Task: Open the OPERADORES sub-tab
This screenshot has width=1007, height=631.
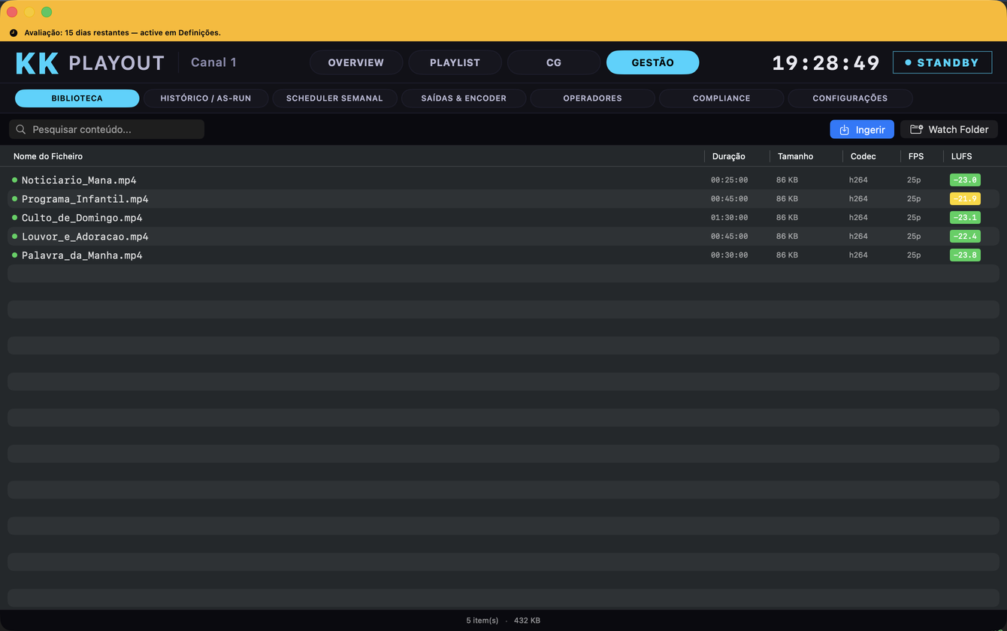Action: 592,98
